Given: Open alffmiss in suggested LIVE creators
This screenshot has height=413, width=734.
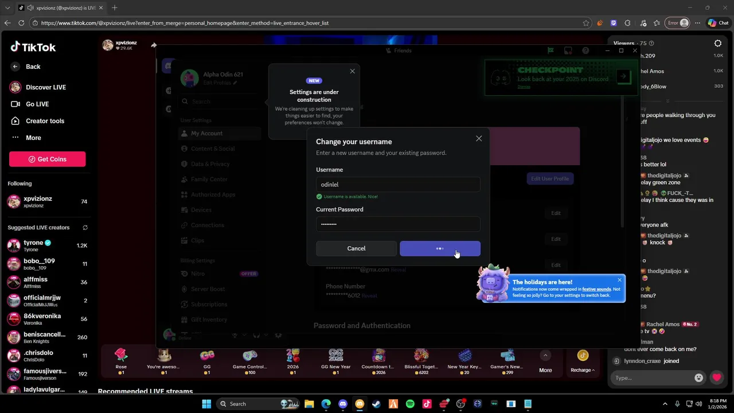Looking at the screenshot, I should 48,282.
